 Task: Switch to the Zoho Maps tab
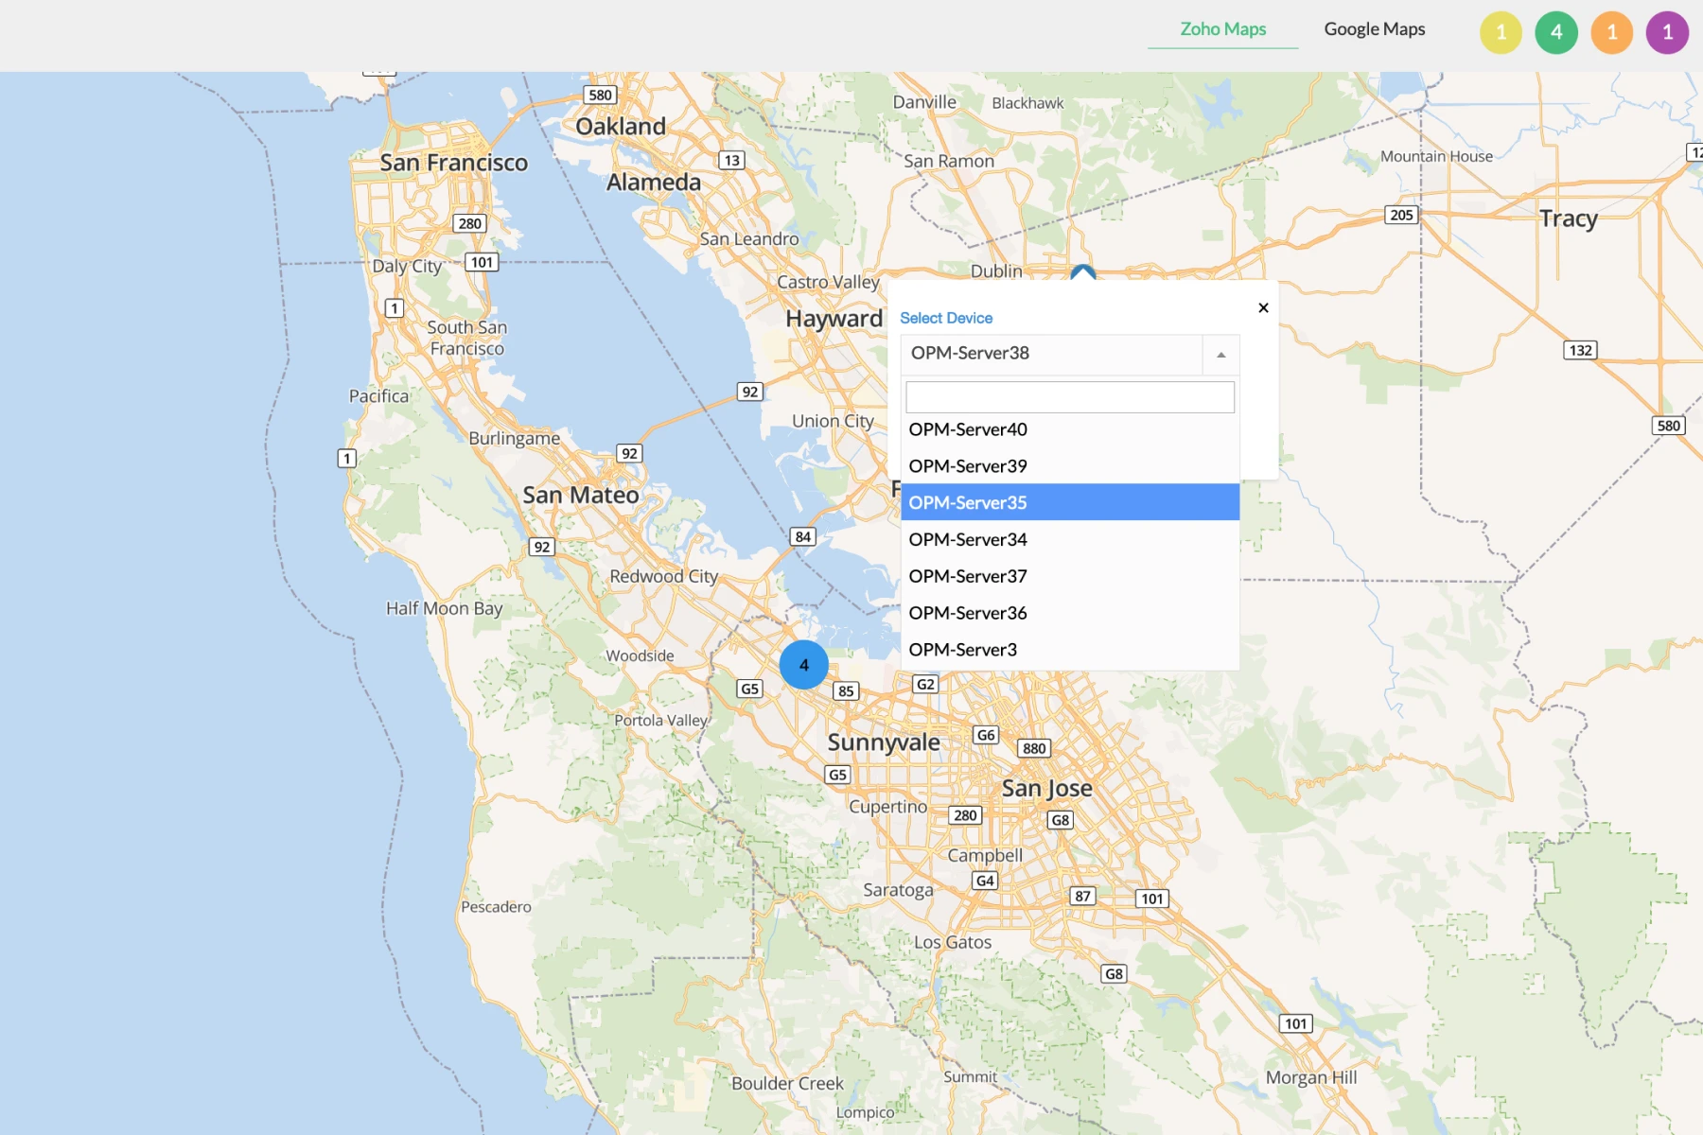[x=1222, y=29]
